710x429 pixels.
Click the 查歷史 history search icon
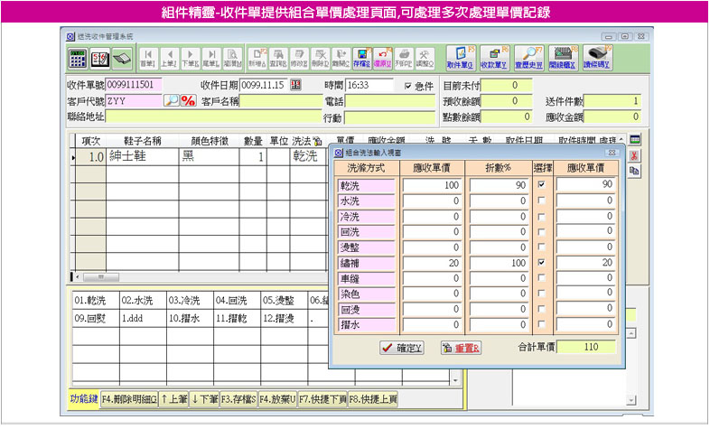[528, 57]
